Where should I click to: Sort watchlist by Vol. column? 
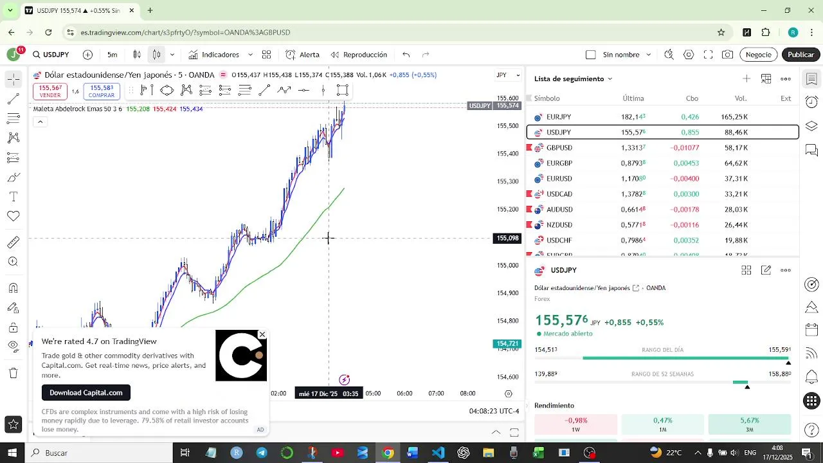741,98
